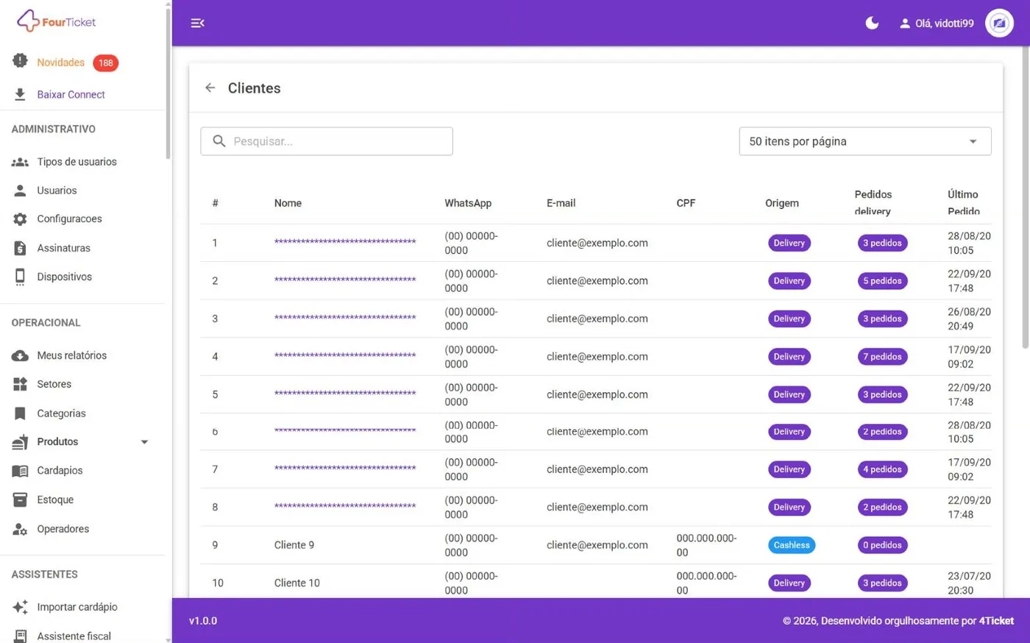This screenshot has width=1030, height=643.
Task: Click the Assinaturas document icon
Action: (20, 248)
